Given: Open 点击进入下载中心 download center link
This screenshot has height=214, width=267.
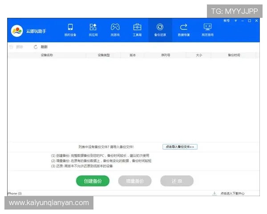Looking at the screenshot, I should click(232, 193).
